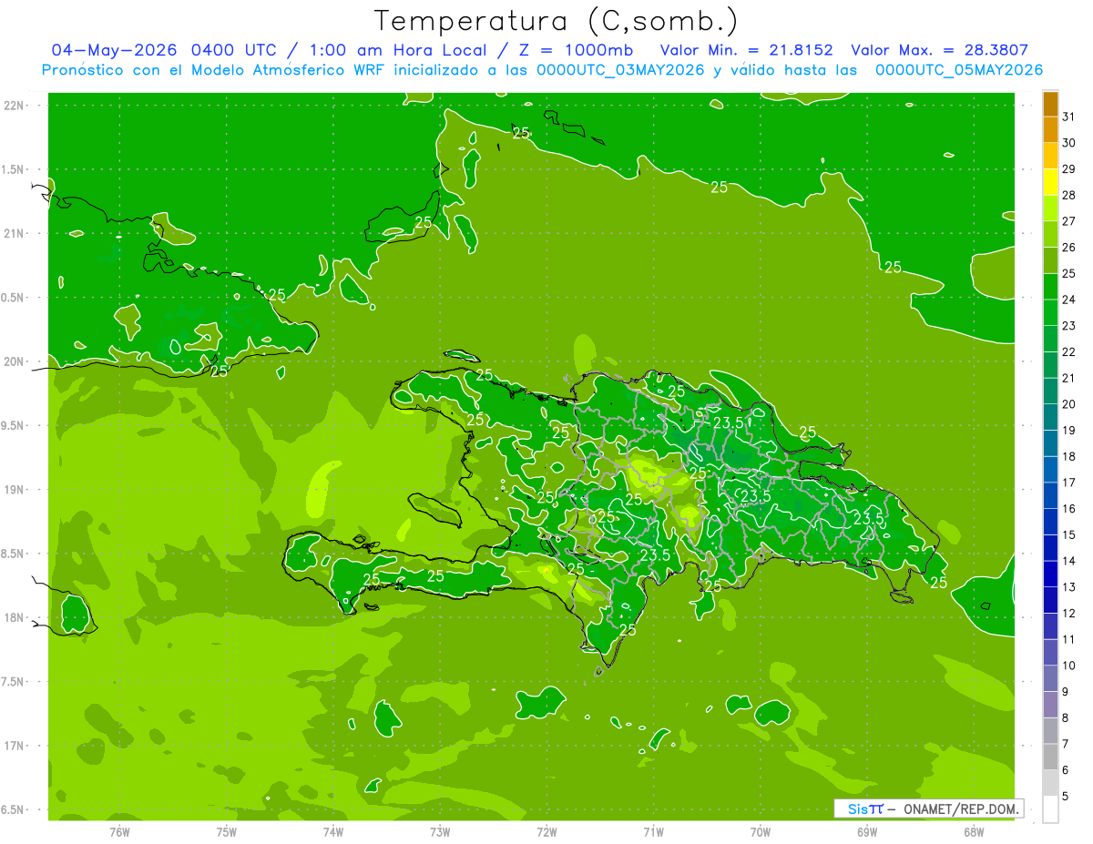
Task: Click the yellow 28 legend color block
Action: point(1050,183)
